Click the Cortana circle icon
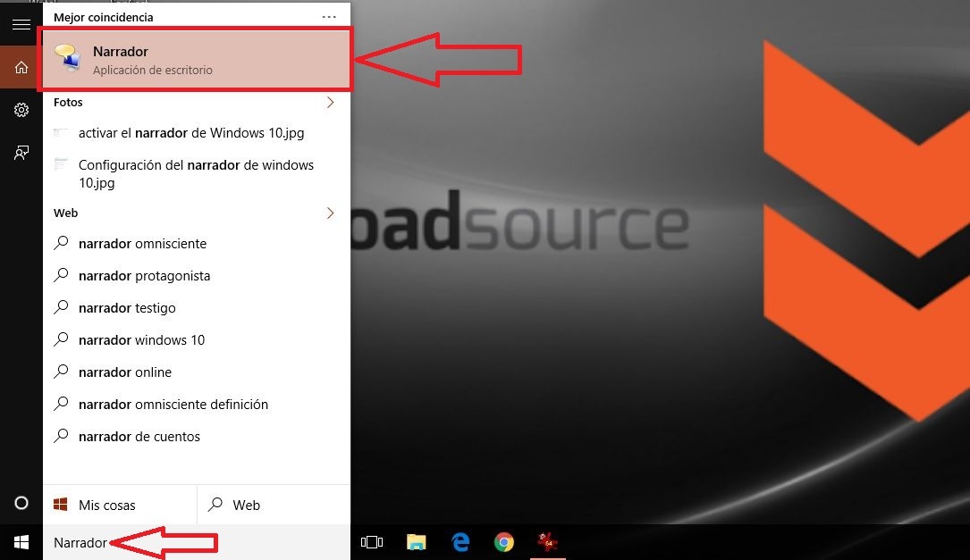Image resolution: width=970 pixels, height=560 pixels. pyautogui.click(x=21, y=503)
